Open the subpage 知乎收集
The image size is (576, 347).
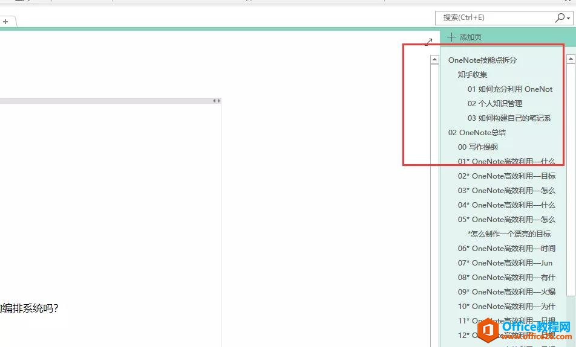click(x=473, y=74)
